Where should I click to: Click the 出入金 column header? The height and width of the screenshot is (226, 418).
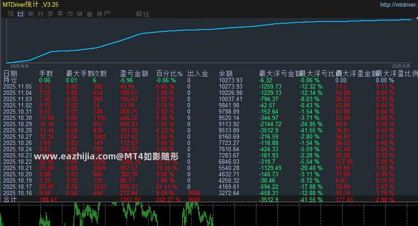pos(198,73)
